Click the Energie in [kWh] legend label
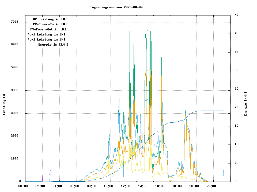 tap(53, 45)
